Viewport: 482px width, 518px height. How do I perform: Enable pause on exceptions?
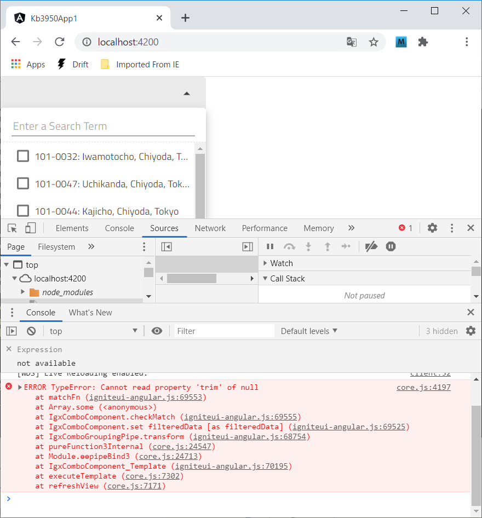point(391,246)
